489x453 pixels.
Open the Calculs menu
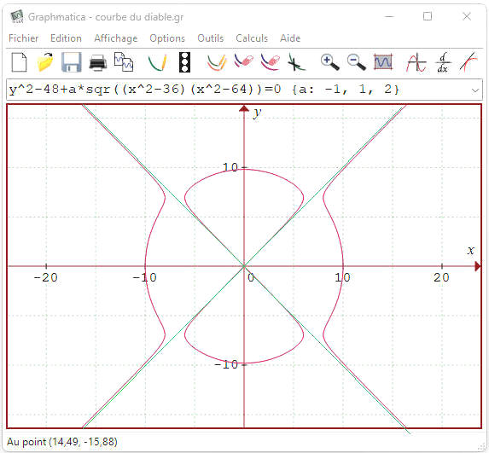click(252, 38)
